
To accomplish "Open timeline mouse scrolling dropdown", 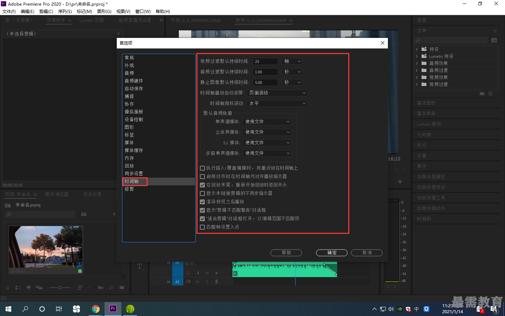I will click(x=277, y=104).
